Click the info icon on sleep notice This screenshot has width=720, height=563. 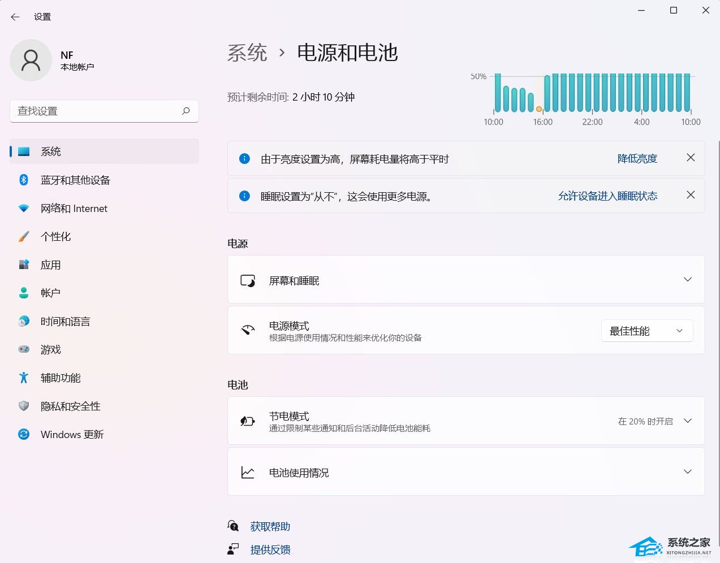click(244, 196)
